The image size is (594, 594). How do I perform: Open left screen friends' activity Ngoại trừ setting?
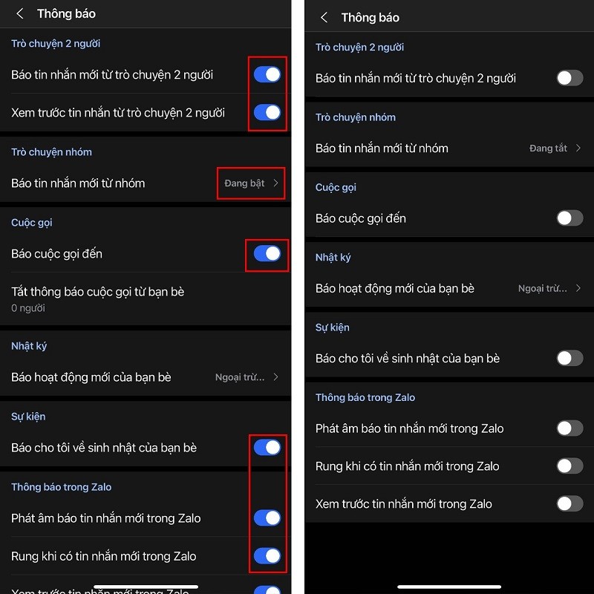tap(146, 377)
